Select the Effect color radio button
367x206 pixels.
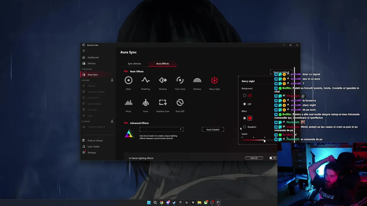tap(245, 118)
